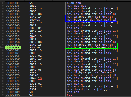
Task: Click opcode bytes 83C2 01
Action: (36, 28)
